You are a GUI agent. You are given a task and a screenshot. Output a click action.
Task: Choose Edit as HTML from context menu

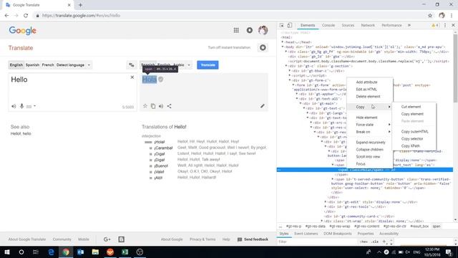tap(366, 89)
